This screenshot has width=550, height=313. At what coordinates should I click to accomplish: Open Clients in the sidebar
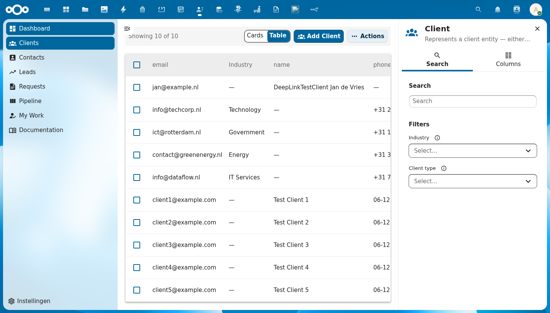tap(60, 43)
